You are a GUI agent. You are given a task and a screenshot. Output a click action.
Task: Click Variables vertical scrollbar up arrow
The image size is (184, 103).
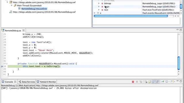pos(181,10)
